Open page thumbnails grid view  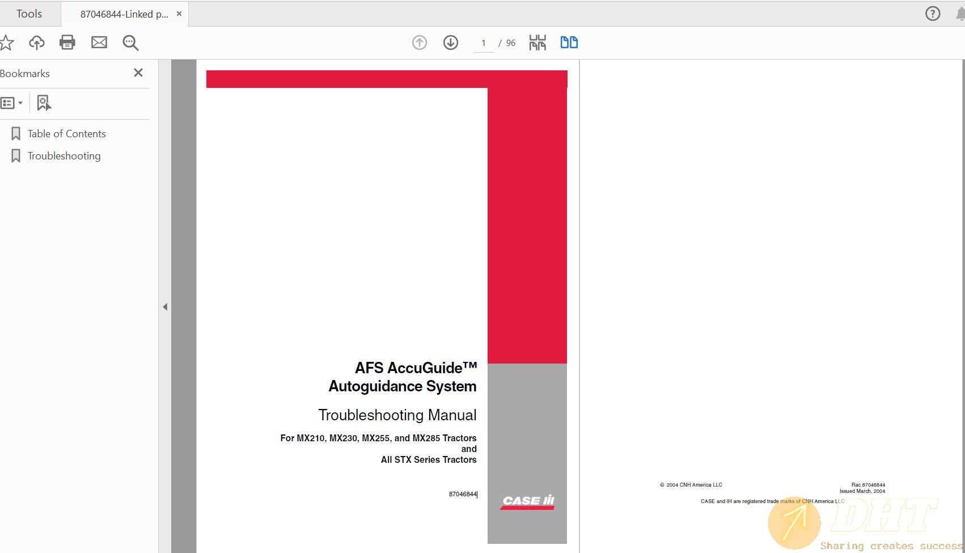537,42
